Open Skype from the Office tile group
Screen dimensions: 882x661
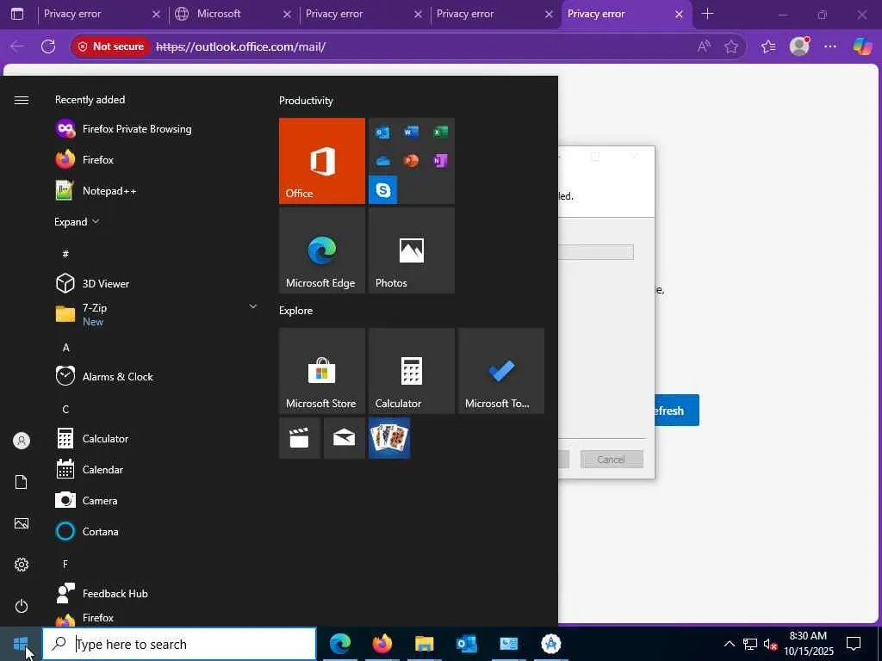tap(383, 189)
